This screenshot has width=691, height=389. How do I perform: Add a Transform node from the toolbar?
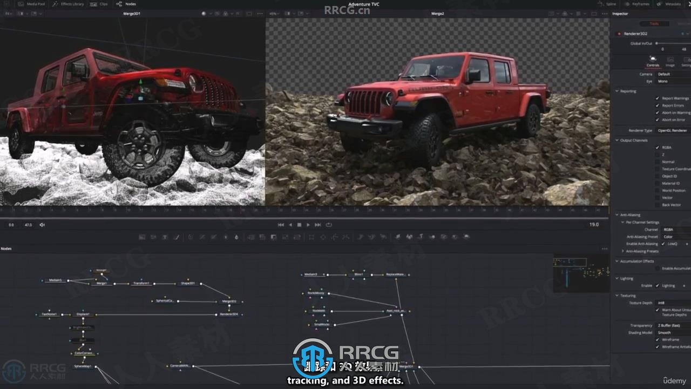[x=297, y=237]
